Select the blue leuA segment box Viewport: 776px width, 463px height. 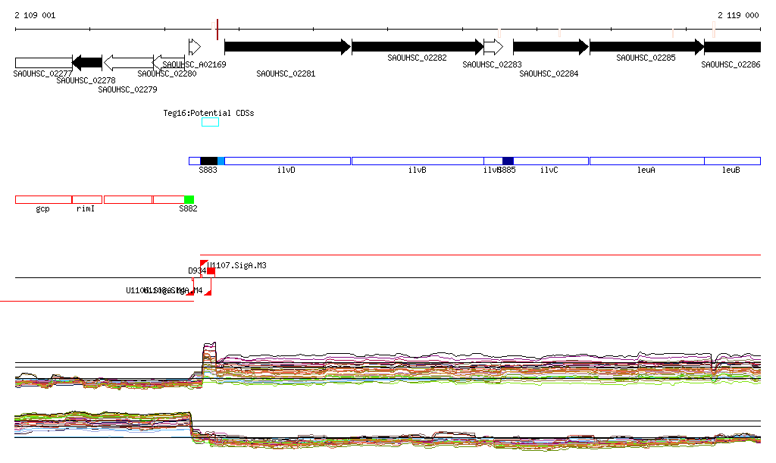pos(646,161)
